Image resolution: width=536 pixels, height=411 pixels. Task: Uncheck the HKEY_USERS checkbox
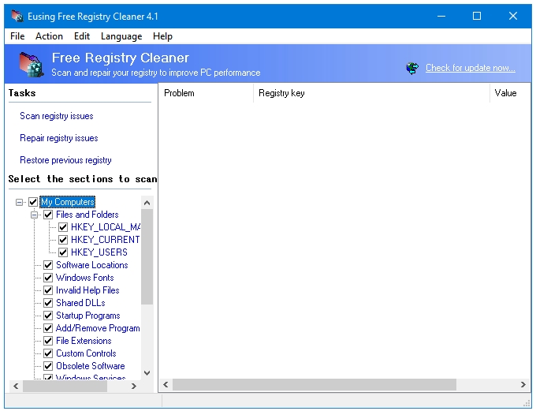point(63,252)
